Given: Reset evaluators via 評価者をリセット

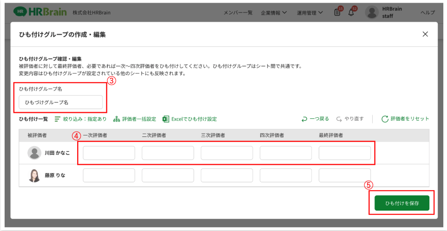Looking at the screenshot, I should [405, 119].
